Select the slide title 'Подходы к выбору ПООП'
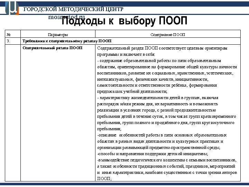The width and height of the screenshot is (249, 187). click(124, 21)
